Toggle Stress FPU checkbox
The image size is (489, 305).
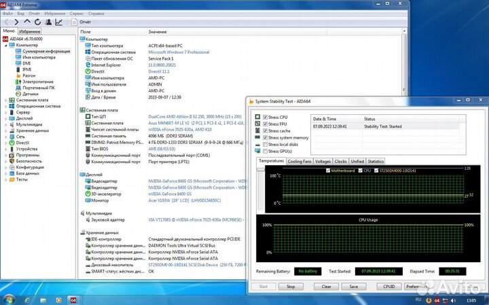[x=265, y=124]
